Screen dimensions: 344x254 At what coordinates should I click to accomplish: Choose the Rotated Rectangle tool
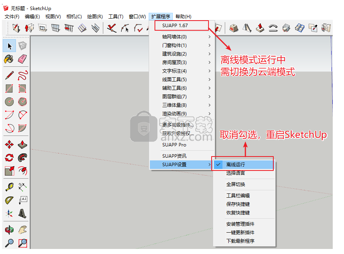pos(23,89)
